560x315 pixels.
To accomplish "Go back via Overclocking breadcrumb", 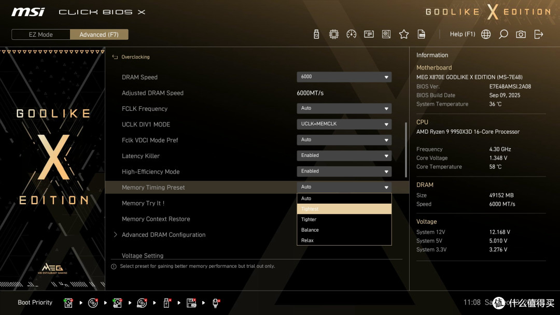I will point(135,56).
